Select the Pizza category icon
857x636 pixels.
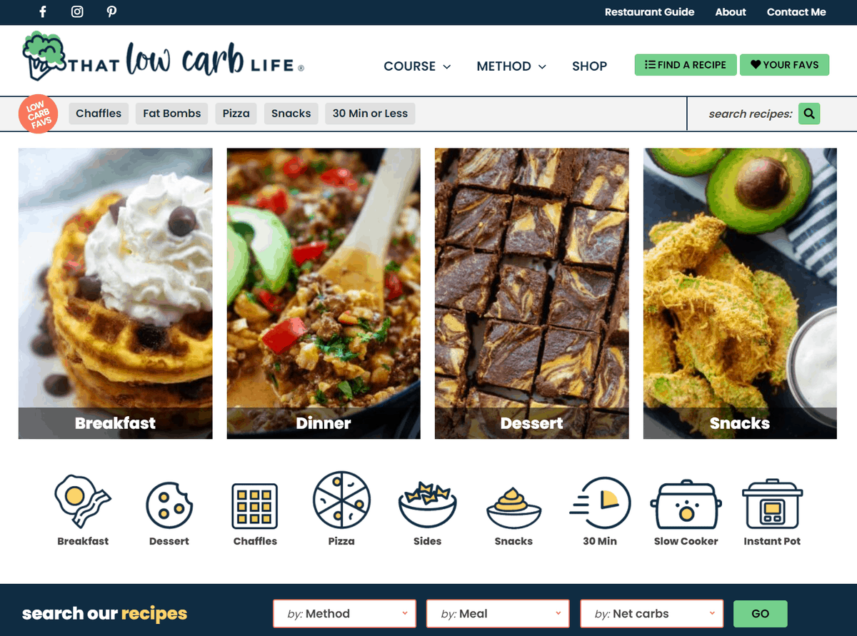click(341, 500)
